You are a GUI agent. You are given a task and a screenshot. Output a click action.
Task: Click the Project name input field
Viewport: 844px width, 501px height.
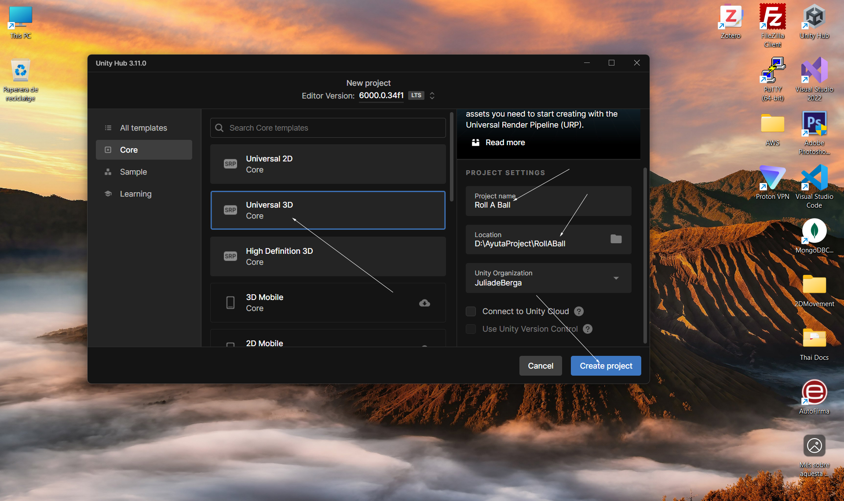(x=548, y=201)
